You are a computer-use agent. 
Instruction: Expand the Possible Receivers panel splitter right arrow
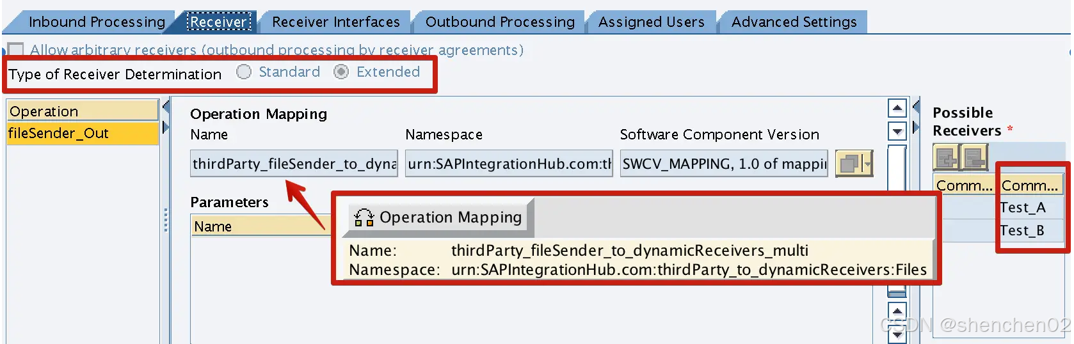[x=916, y=127]
